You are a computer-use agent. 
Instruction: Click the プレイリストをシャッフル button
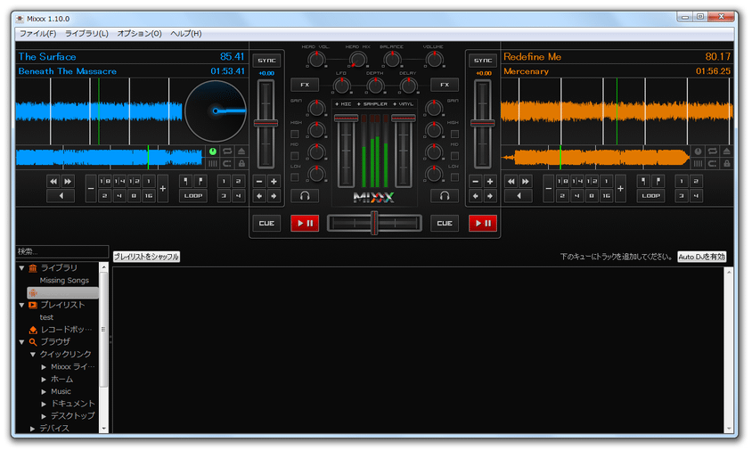[146, 257]
